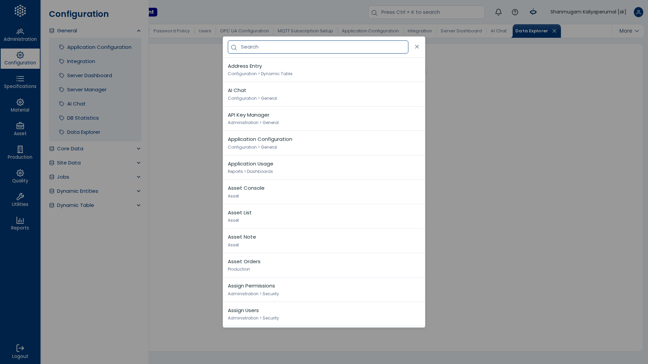Viewport: 648px width, 364px height.
Task: Expand the Dynamic Entities section
Action: pyautogui.click(x=139, y=191)
